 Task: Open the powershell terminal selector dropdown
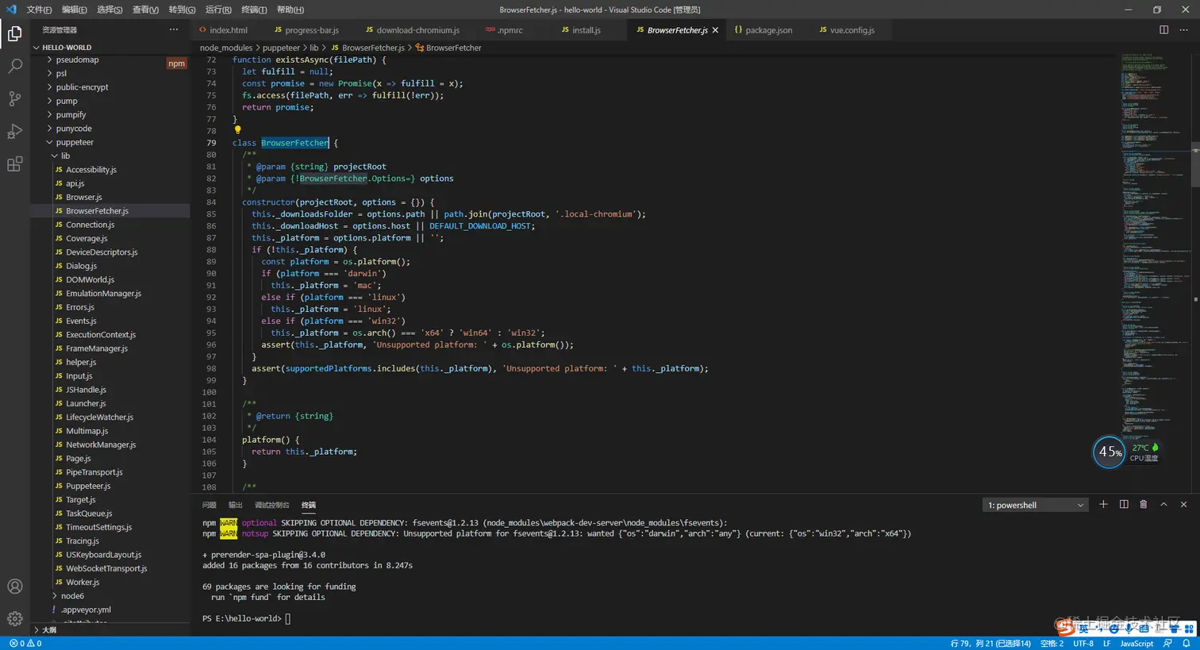(1036, 506)
